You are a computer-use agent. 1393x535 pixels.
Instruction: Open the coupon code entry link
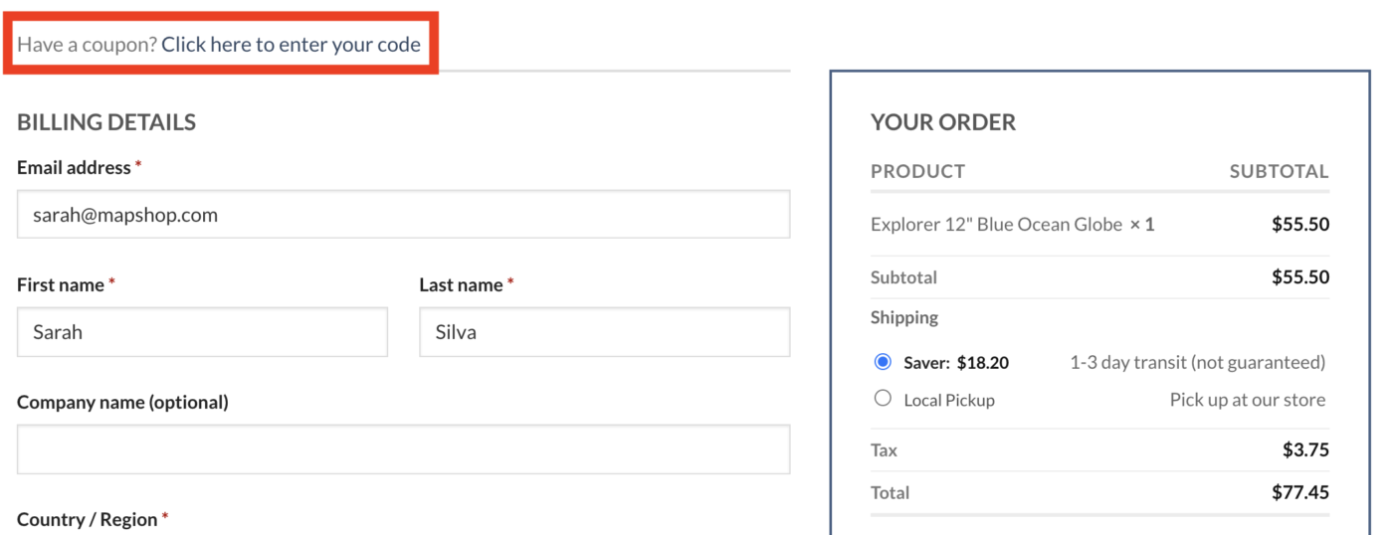click(291, 45)
